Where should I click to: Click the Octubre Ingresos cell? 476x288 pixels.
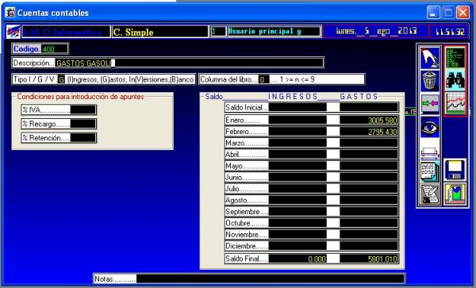297,223
